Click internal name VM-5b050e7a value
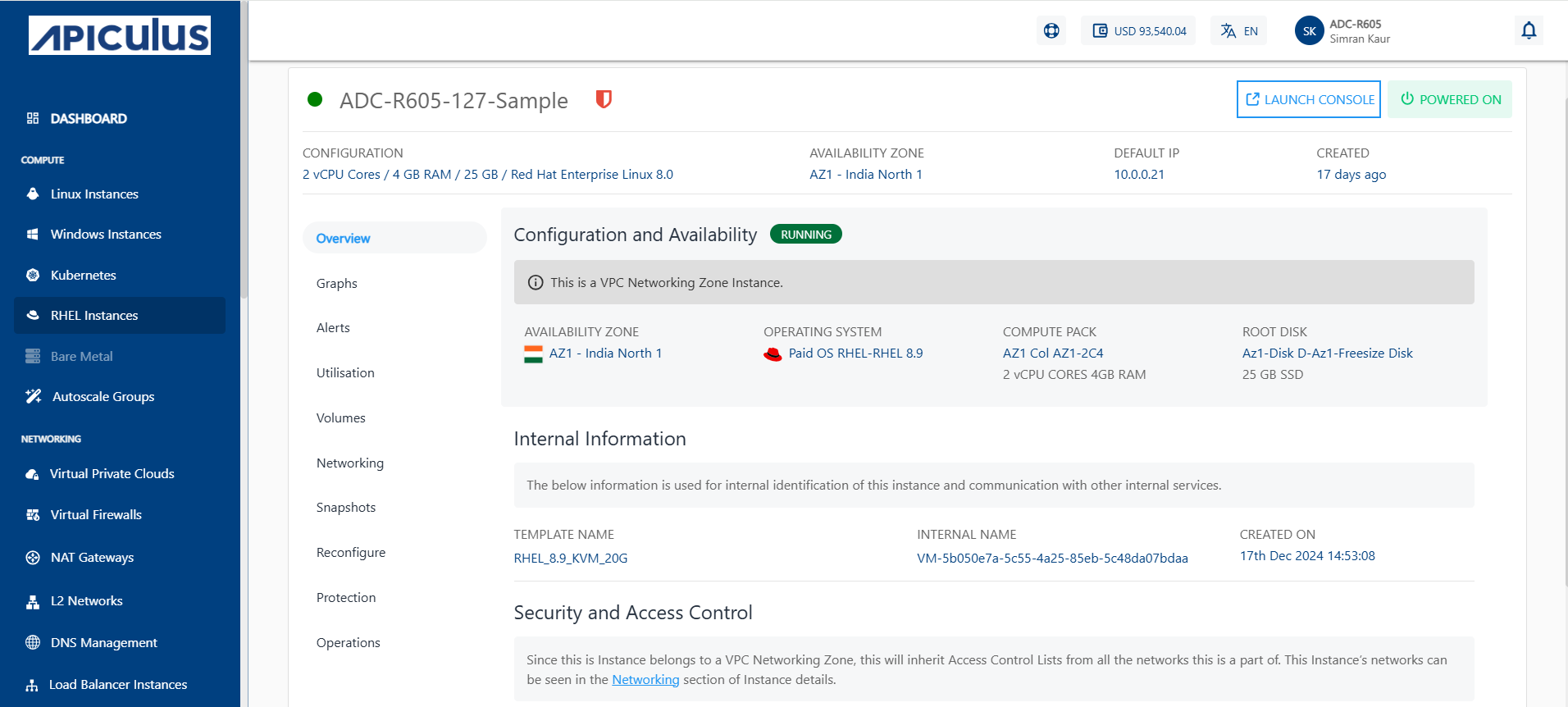The width and height of the screenshot is (1568, 707). pyautogui.click(x=1052, y=559)
